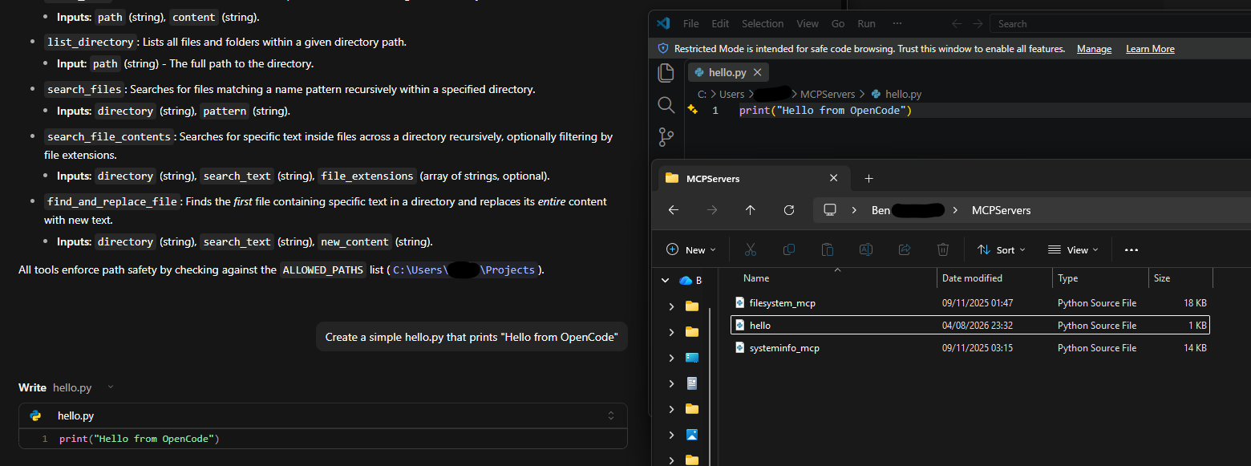Open the VS Code View menu
1251x466 pixels.
pyautogui.click(x=808, y=23)
